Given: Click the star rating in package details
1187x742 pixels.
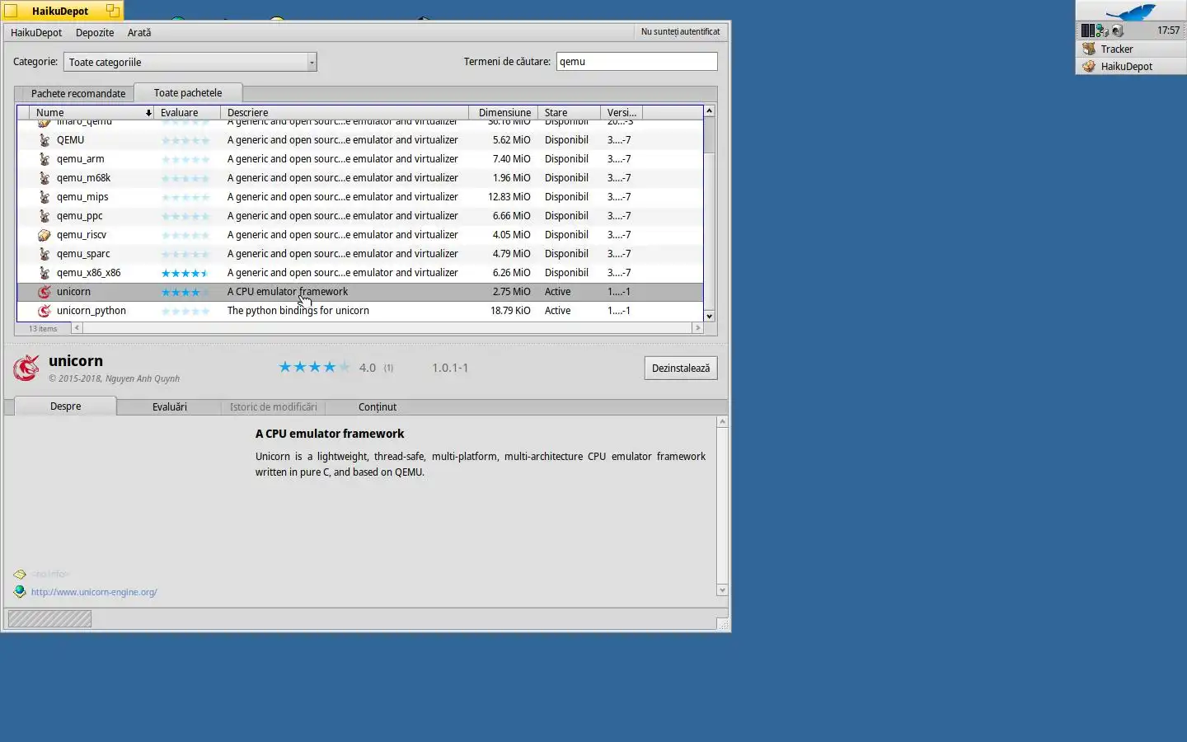Looking at the screenshot, I should [x=314, y=367].
